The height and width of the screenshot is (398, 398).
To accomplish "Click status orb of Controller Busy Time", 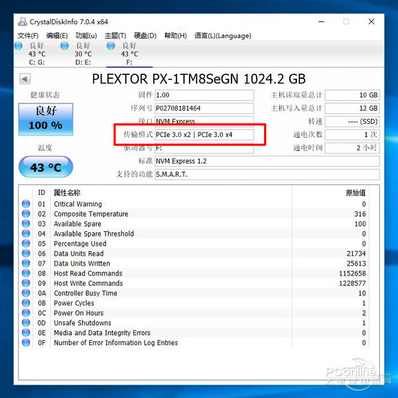I will coord(26,293).
